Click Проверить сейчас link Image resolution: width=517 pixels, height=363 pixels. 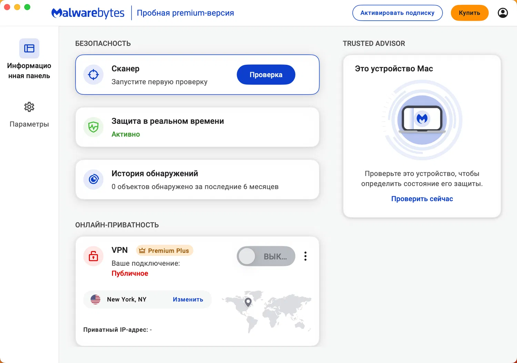click(422, 199)
